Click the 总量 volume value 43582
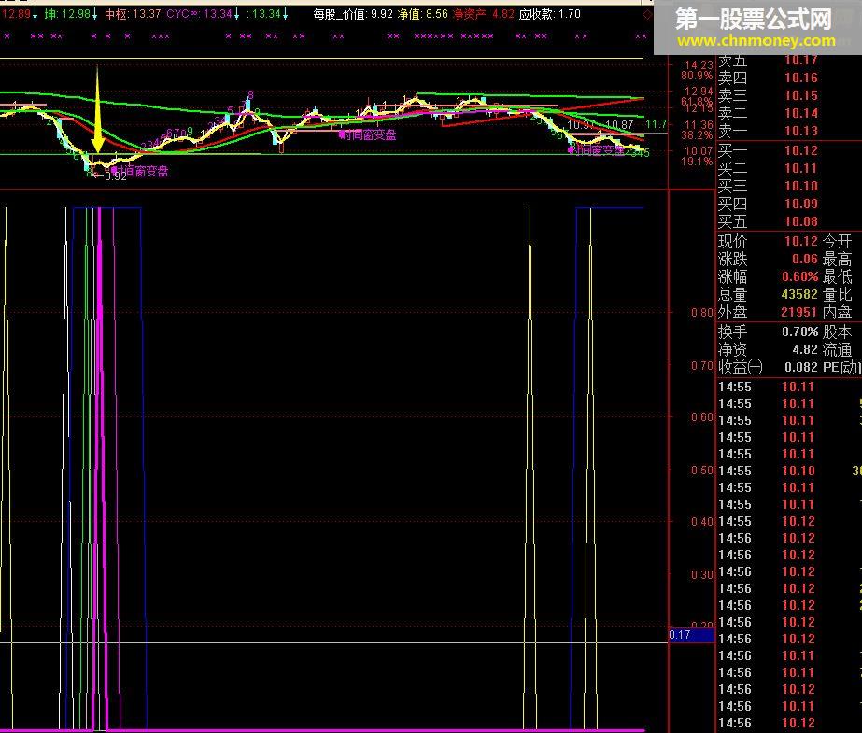This screenshot has height=733, width=862. point(799,294)
